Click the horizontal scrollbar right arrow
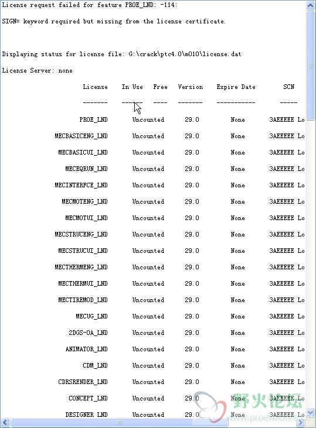 click(x=301, y=422)
